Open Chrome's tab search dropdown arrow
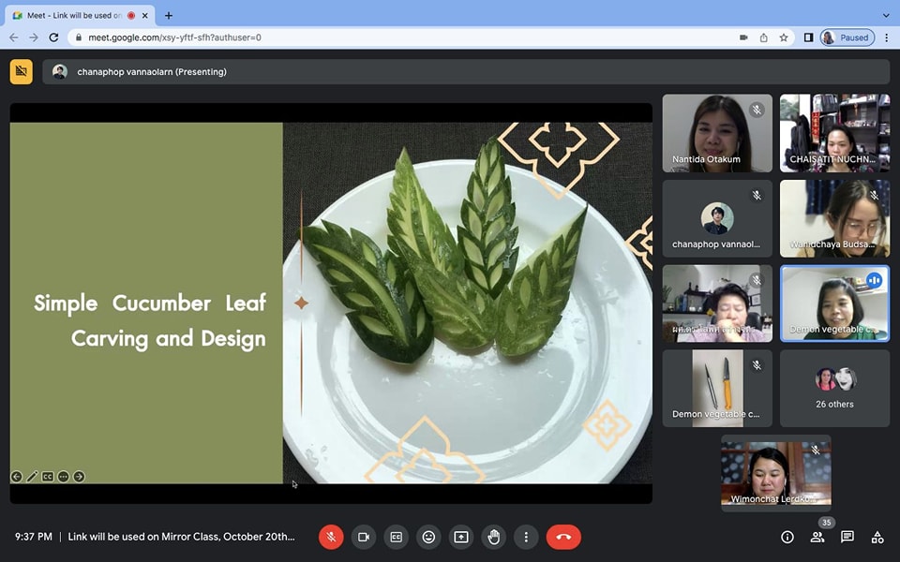Image resolution: width=900 pixels, height=562 pixels. point(886,15)
